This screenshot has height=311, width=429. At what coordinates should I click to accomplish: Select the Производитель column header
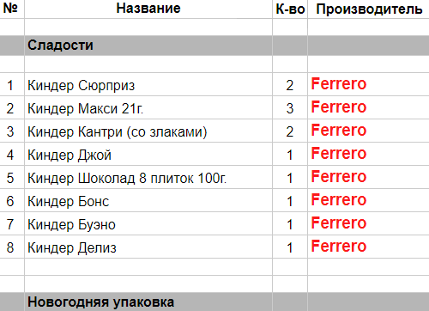[x=369, y=9]
